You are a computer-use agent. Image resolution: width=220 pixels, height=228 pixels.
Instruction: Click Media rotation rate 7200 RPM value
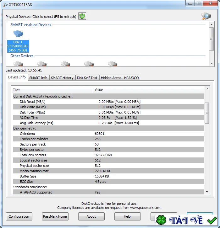point(102,171)
